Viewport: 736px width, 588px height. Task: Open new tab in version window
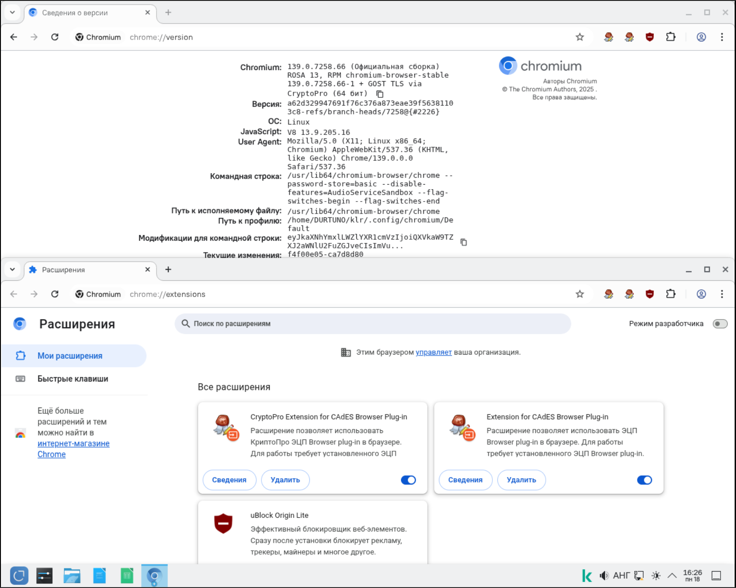168,12
